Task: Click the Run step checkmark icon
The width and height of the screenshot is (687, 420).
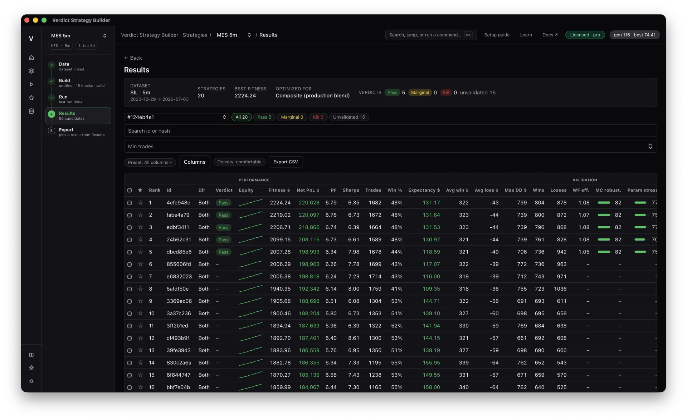Action: tap(52, 98)
